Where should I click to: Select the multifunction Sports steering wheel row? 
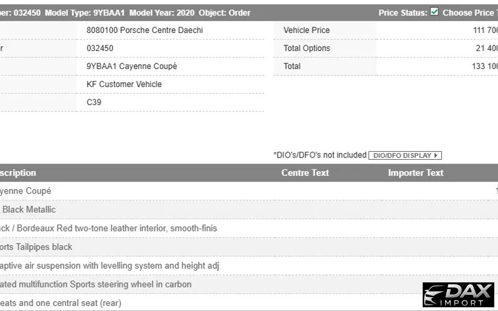point(95,284)
